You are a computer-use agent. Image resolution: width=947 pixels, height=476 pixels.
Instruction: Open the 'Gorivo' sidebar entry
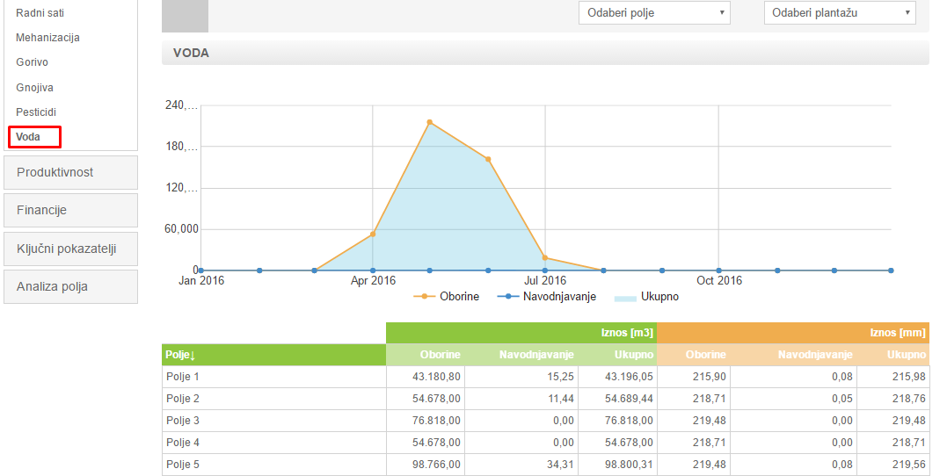pyautogui.click(x=32, y=62)
